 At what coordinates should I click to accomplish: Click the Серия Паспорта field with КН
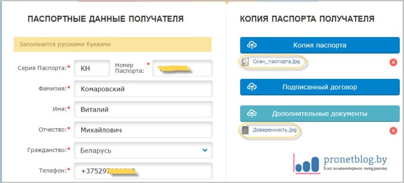(92, 68)
